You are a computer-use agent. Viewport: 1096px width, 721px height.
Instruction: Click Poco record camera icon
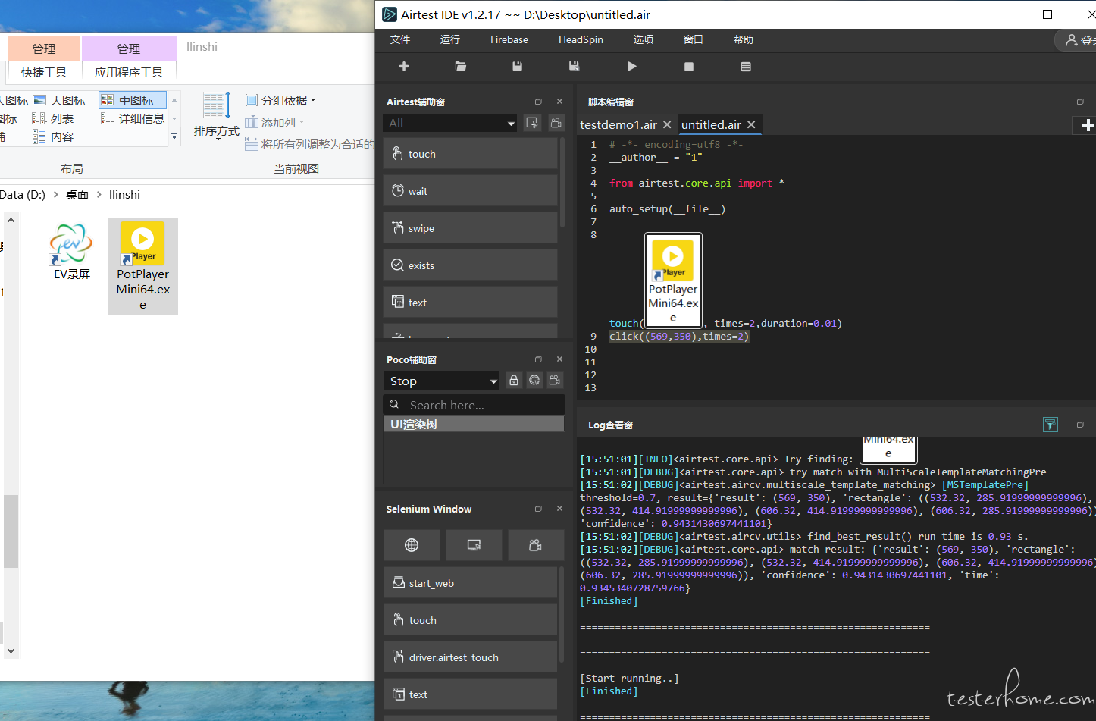[555, 381]
